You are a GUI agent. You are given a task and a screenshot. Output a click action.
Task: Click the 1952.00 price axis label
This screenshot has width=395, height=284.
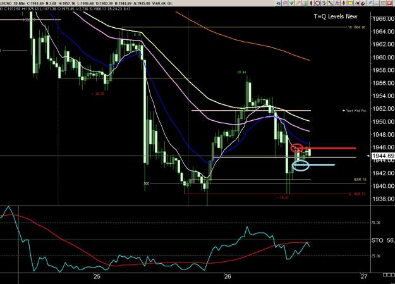click(x=384, y=109)
